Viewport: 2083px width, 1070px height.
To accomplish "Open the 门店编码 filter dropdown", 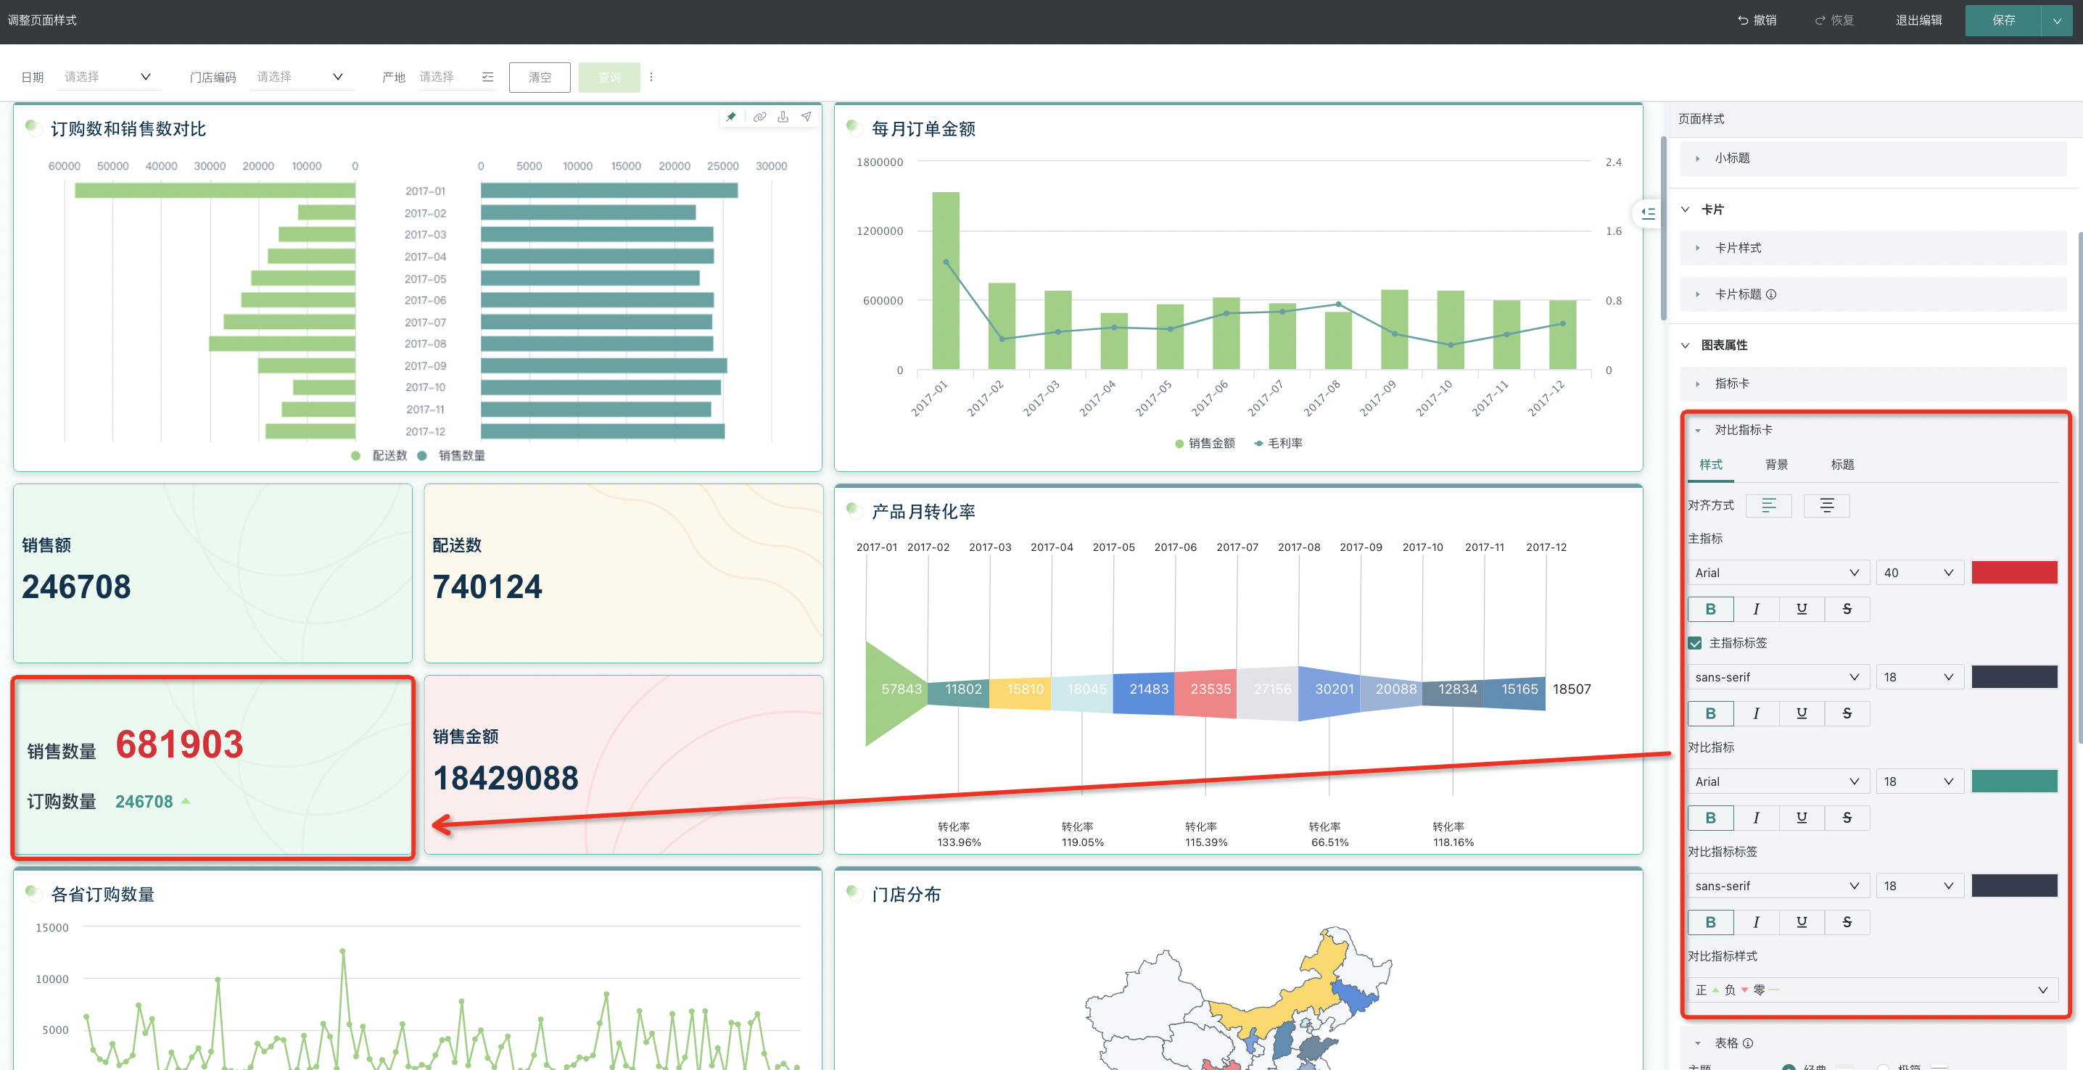I will pos(301,78).
